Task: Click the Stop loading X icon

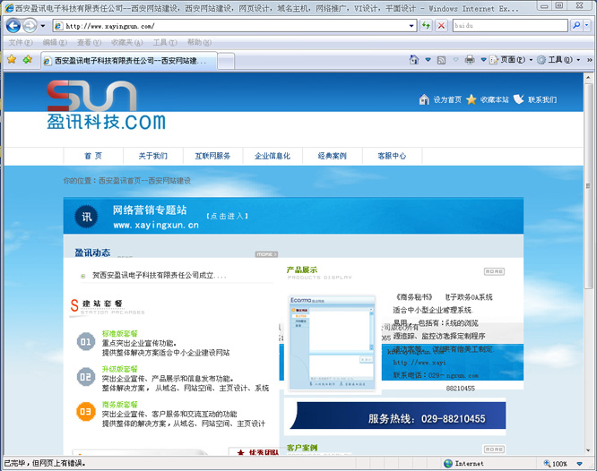Action: pyautogui.click(x=441, y=26)
